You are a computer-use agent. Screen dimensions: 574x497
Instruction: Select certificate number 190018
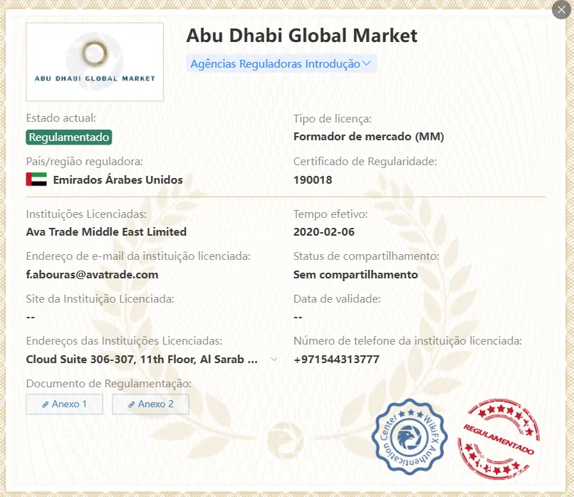(313, 180)
